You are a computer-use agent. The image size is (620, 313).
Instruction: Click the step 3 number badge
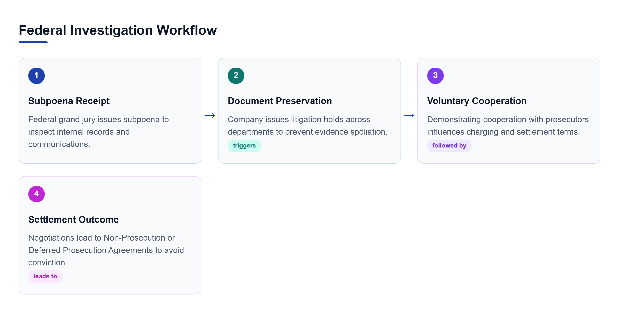[436, 76]
